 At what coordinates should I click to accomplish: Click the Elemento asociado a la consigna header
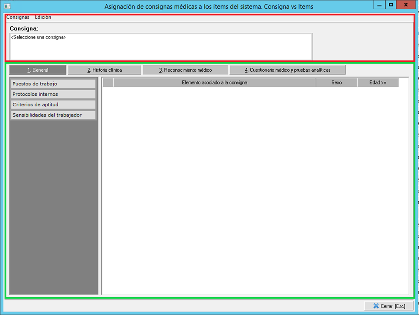click(x=214, y=83)
